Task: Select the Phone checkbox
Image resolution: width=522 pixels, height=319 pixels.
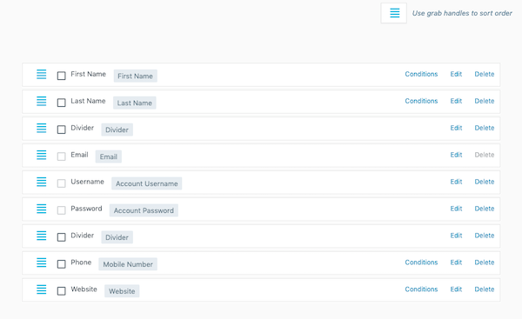Action: point(61,264)
